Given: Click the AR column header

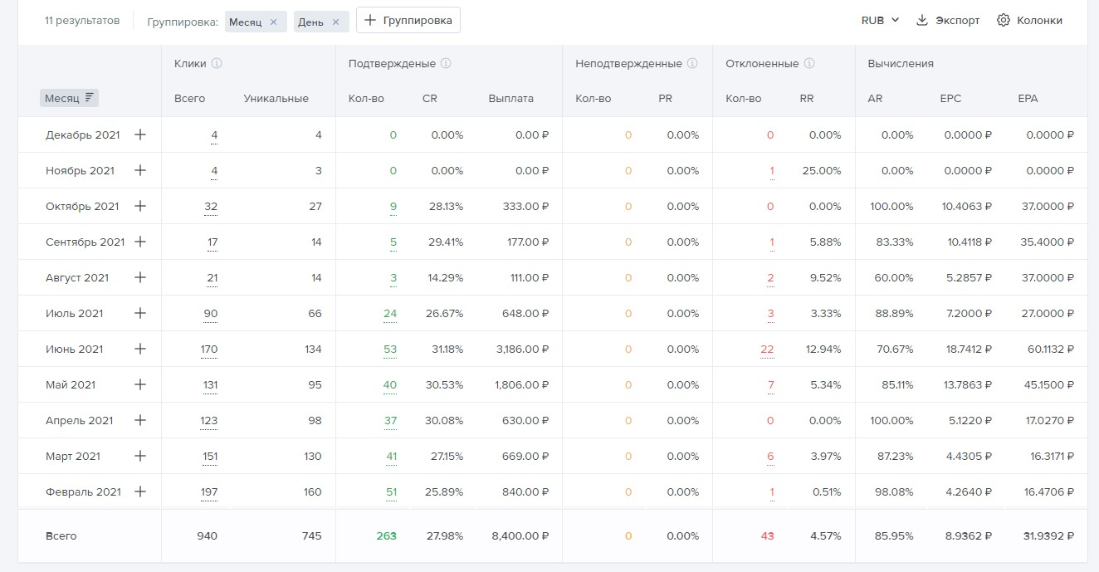Looking at the screenshot, I should coord(875,98).
